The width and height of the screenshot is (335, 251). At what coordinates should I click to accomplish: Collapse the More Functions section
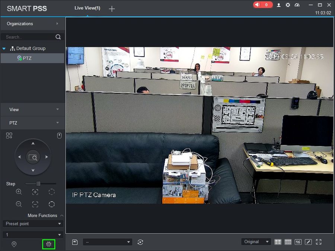point(62,216)
